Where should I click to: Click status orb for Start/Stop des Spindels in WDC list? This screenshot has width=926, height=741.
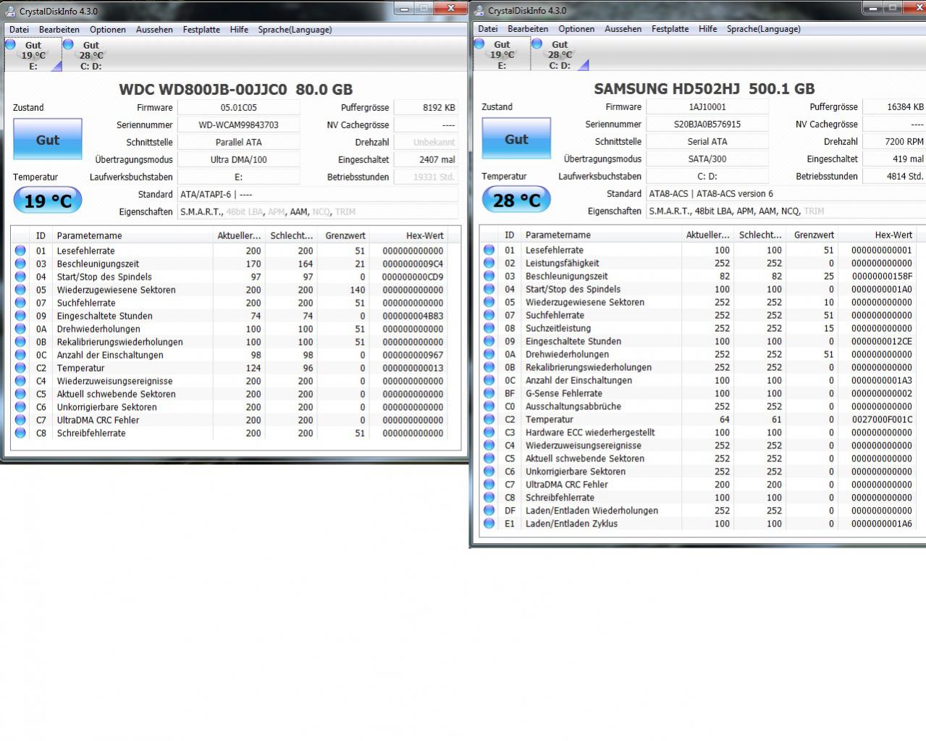[20, 277]
